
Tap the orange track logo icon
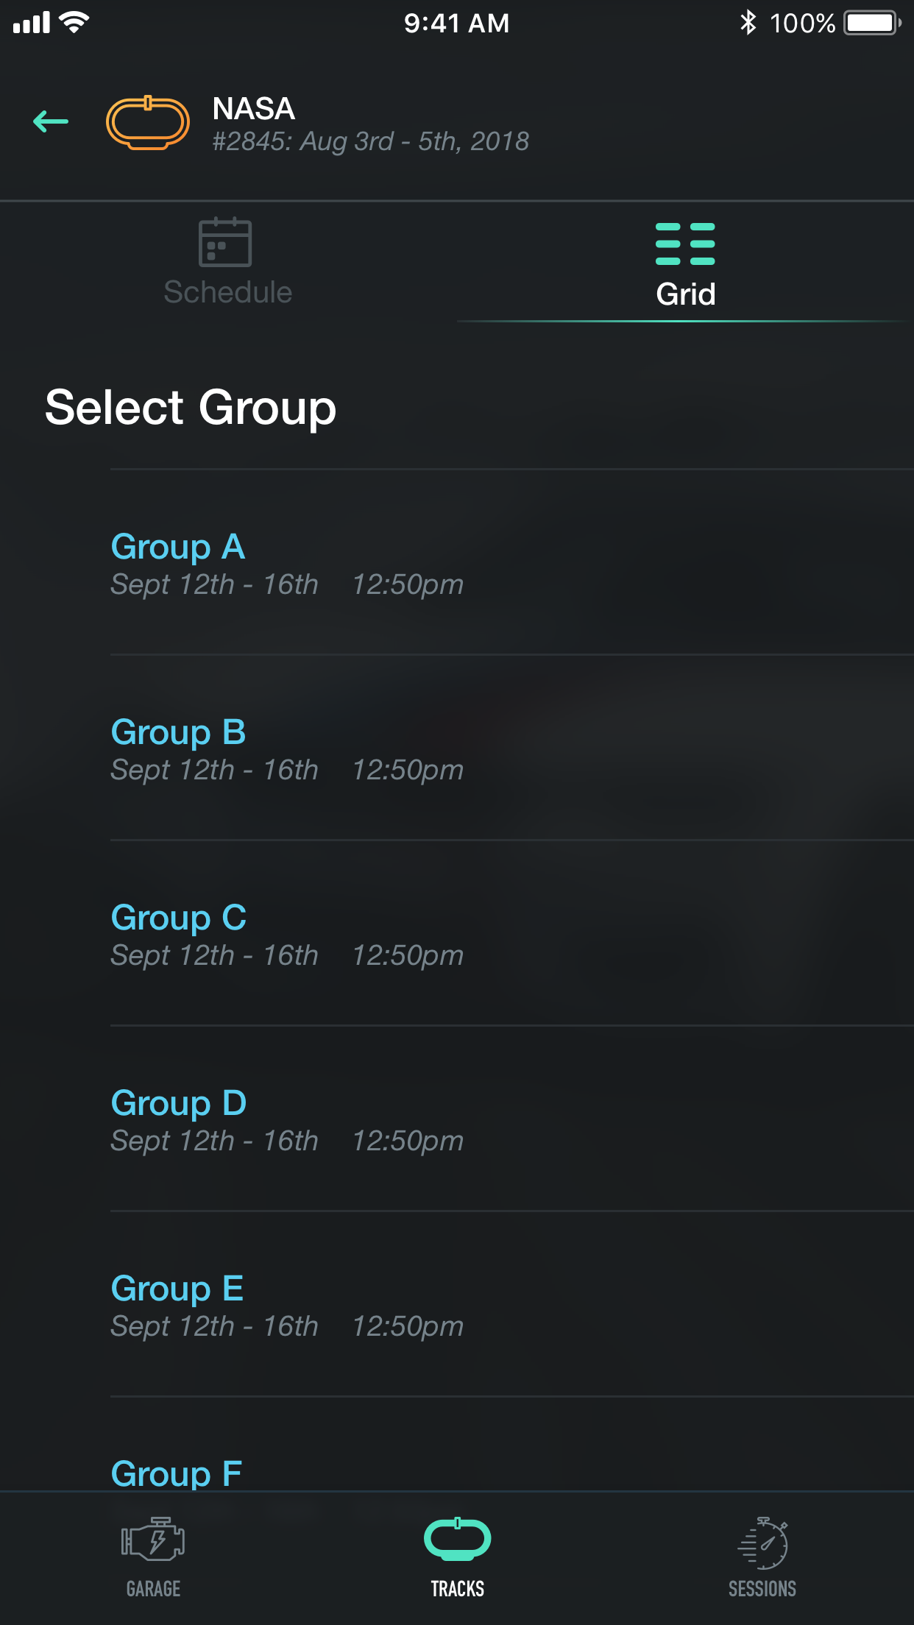148,122
